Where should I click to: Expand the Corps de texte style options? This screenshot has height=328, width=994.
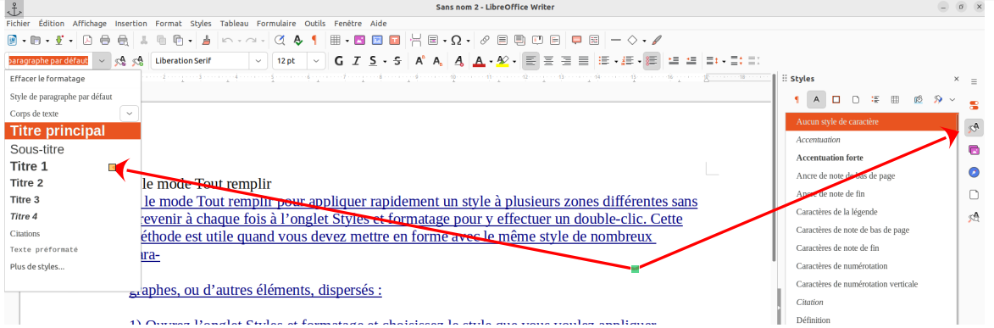click(x=130, y=114)
